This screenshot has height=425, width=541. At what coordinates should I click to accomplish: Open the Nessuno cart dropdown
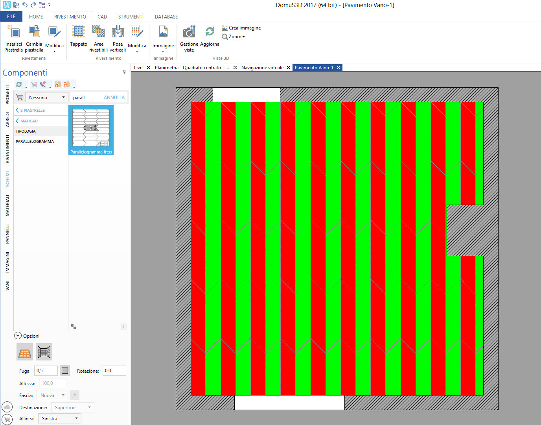tap(46, 97)
